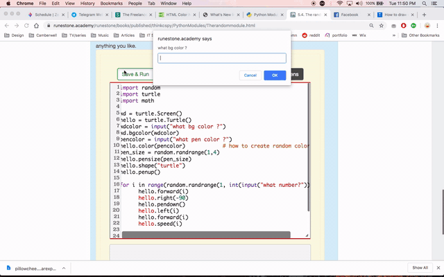Open the TV/series bookmarks folder

pyautogui.click(x=74, y=35)
